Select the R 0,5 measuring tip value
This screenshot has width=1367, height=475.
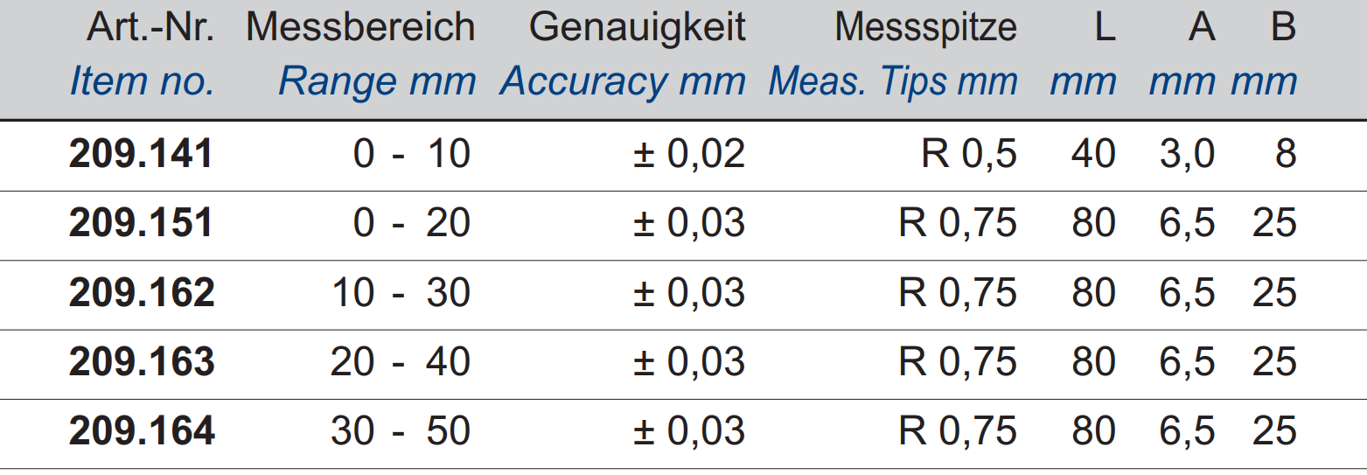[x=970, y=154]
